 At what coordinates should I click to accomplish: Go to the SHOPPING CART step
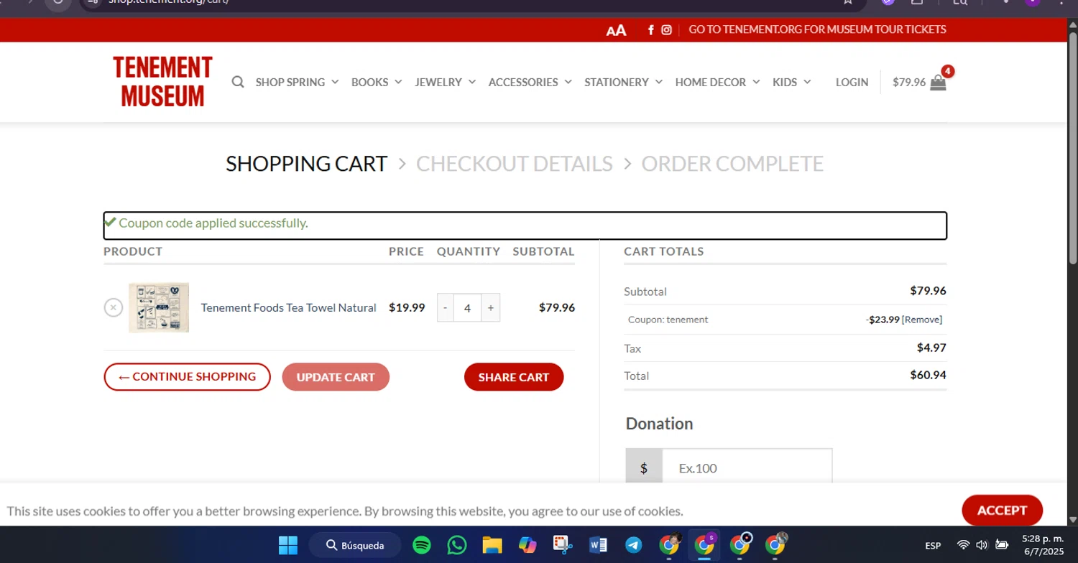coord(307,164)
